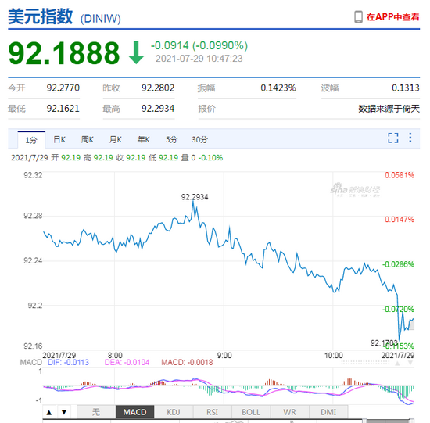Enable the BOLL indicator
Viewport: 430px width, 423px height.
pos(251,412)
